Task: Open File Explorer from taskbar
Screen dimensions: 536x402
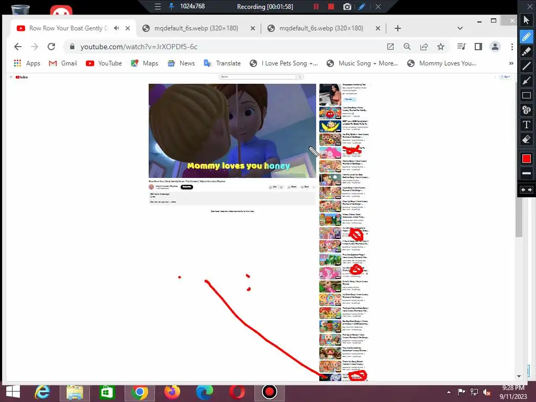Action: (74, 392)
